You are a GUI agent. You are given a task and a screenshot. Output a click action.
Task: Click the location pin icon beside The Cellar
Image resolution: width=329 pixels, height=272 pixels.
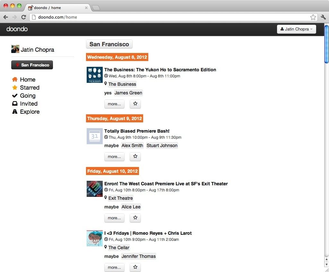(106, 247)
